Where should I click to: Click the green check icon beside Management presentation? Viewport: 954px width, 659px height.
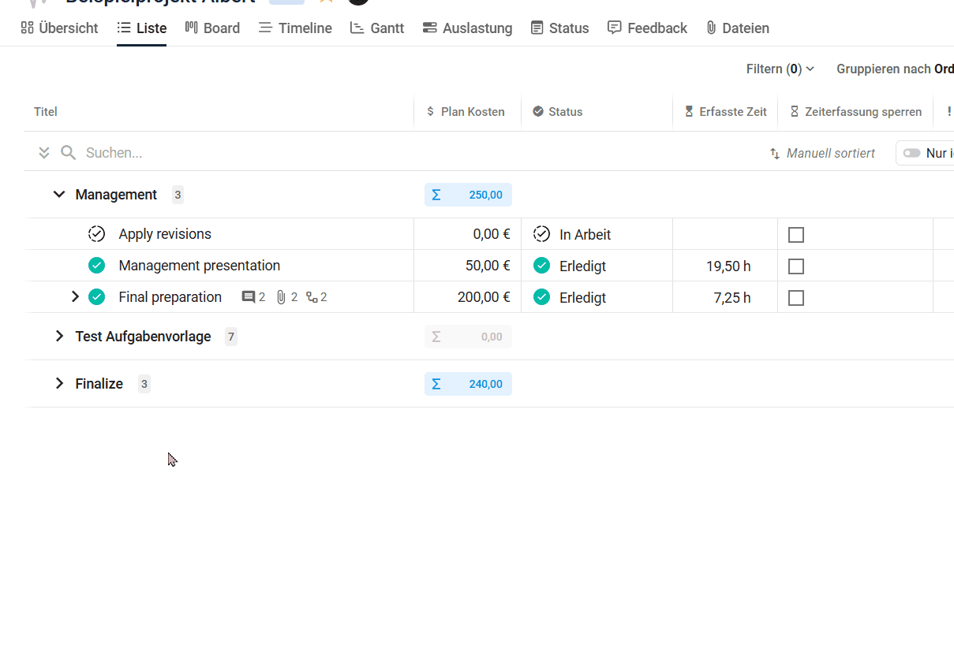coord(96,266)
